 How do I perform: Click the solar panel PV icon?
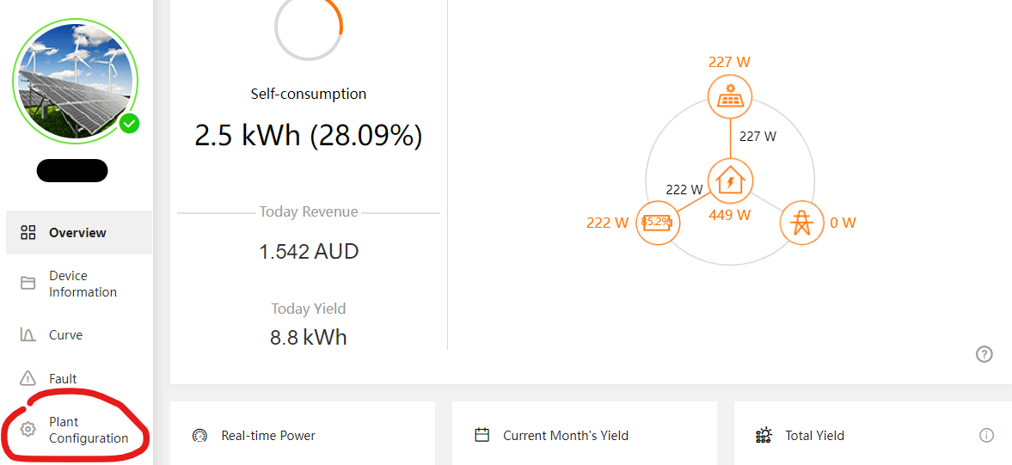click(730, 97)
